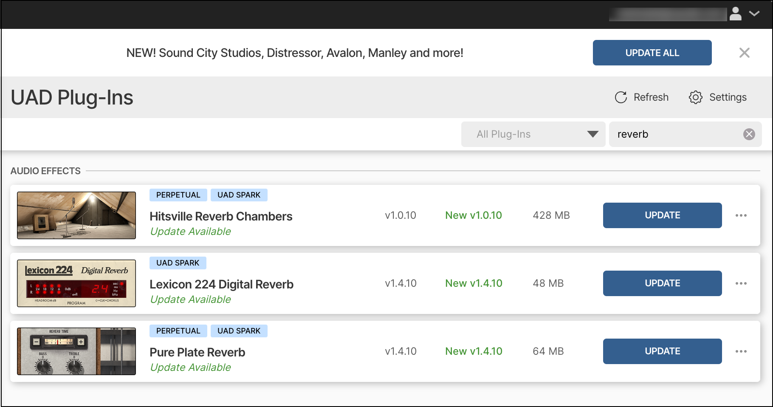Dismiss the Sound City Studios announcement banner

[744, 53]
